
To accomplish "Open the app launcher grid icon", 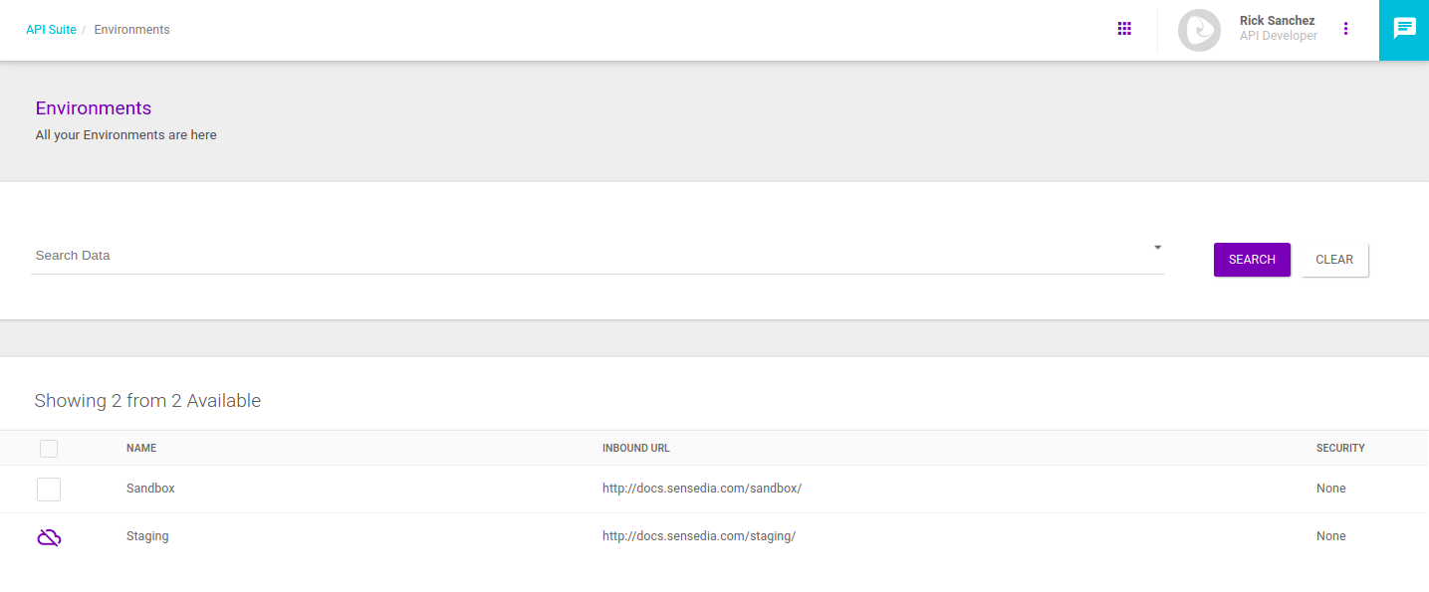I will tap(1124, 28).
